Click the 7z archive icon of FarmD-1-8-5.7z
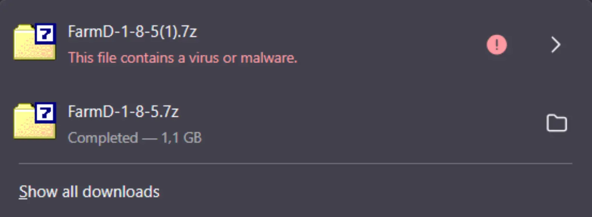Screen dimensions: 592x217 pyautogui.click(x=35, y=121)
